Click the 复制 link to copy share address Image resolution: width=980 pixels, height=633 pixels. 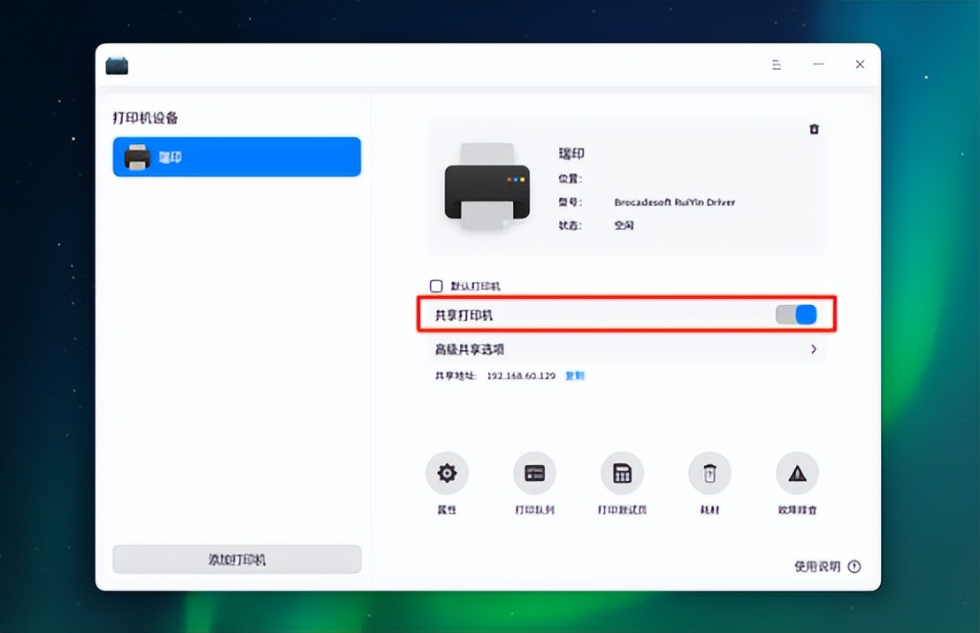tap(575, 376)
